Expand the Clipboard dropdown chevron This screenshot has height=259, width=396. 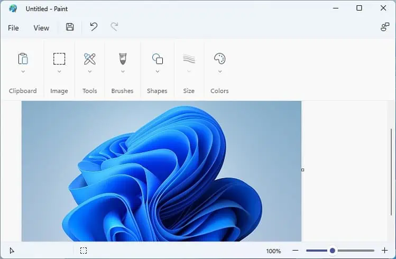point(23,72)
